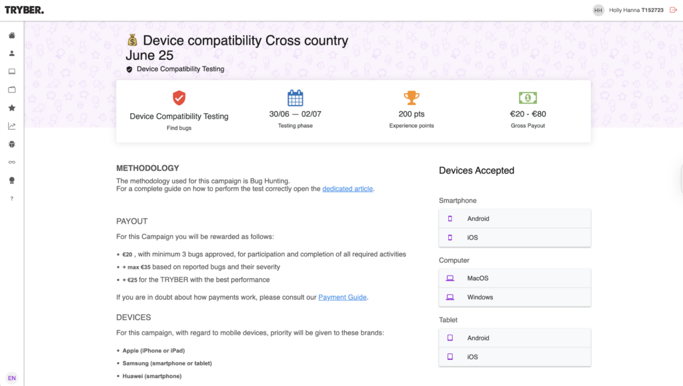This screenshot has height=386, width=683.
Task: Click the wallet icon in sidebar
Action: pos(12,90)
